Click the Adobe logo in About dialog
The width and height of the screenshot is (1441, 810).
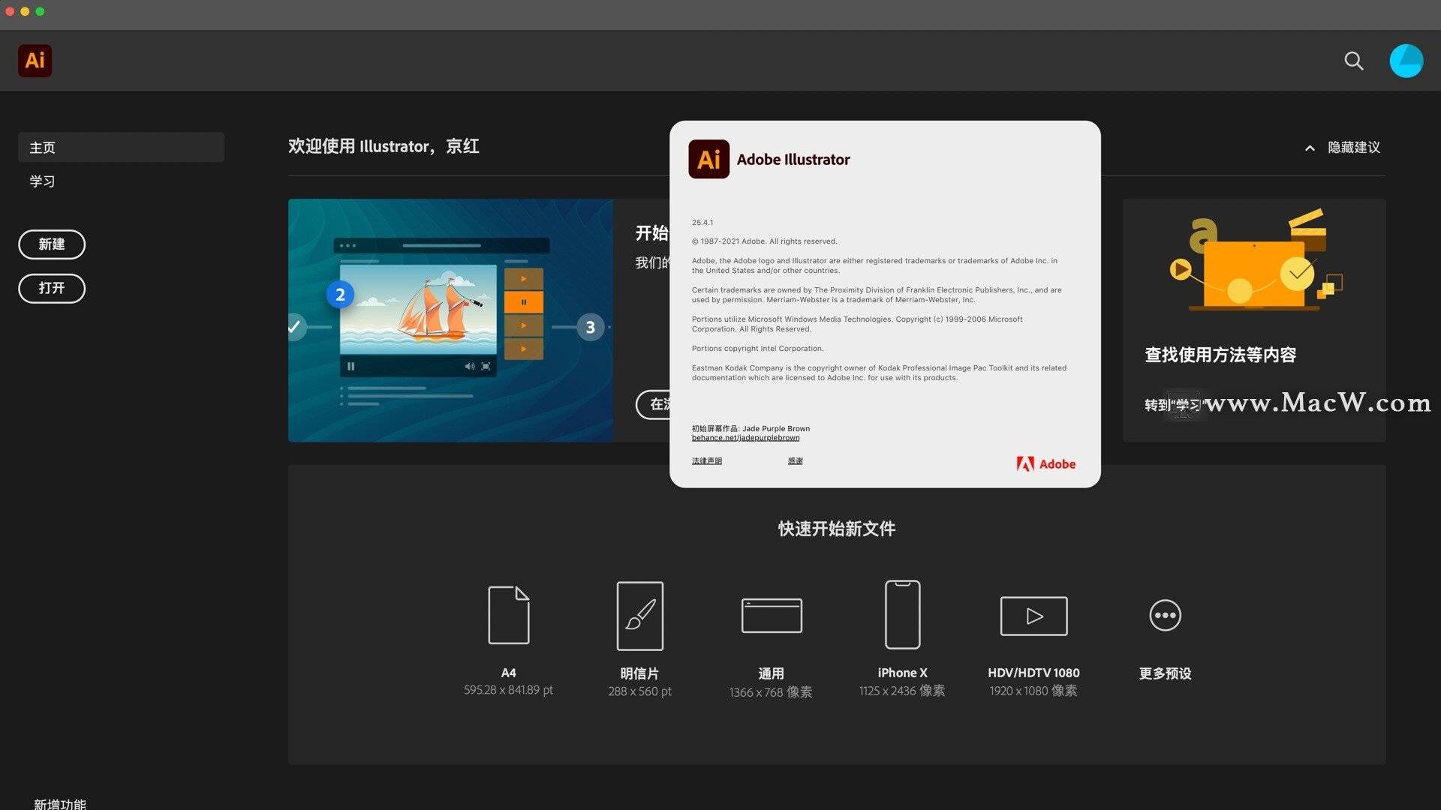[1046, 464]
